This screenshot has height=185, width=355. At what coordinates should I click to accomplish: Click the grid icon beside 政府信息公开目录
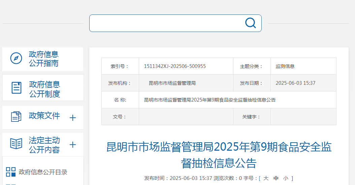[x=11, y=172]
